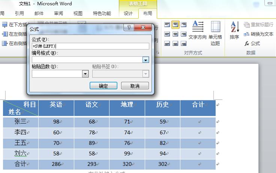
Task: Click 重复标题行 in the ribbon
Action: pos(259,25)
